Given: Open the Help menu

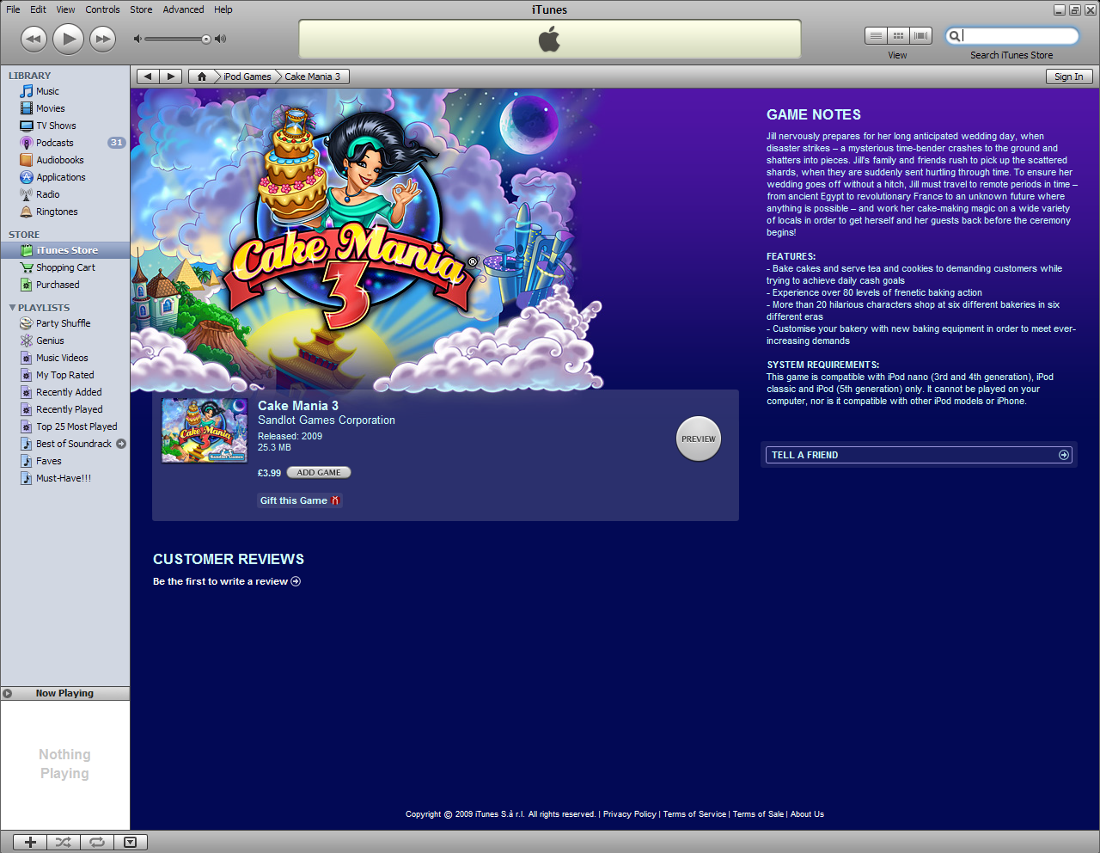Looking at the screenshot, I should [223, 9].
